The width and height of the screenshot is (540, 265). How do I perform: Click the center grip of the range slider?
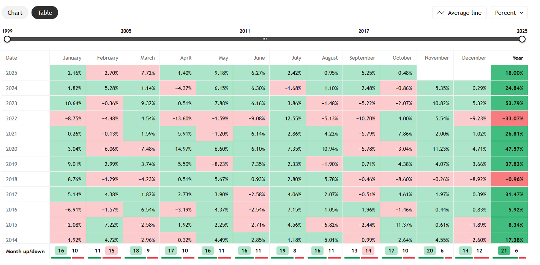pyautogui.click(x=265, y=39)
